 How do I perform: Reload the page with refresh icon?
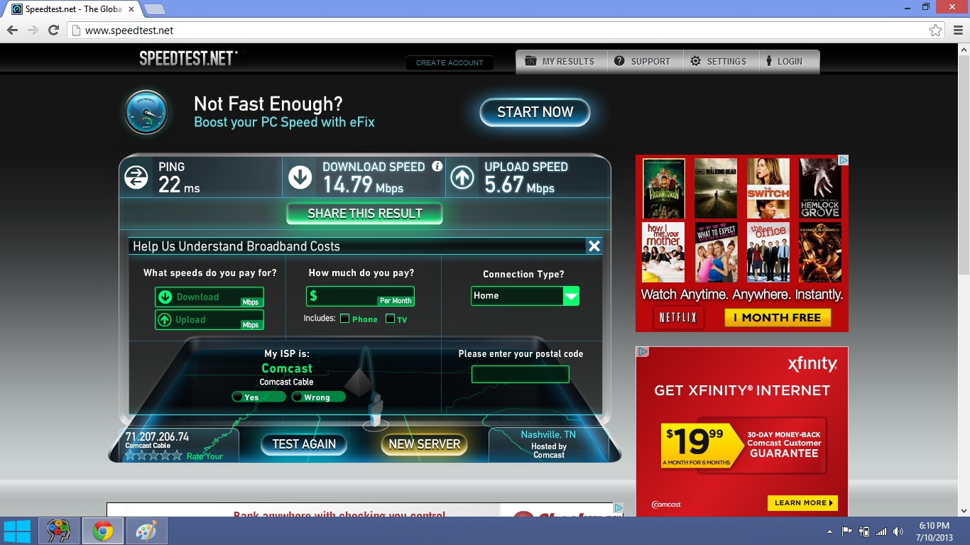[x=53, y=31]
